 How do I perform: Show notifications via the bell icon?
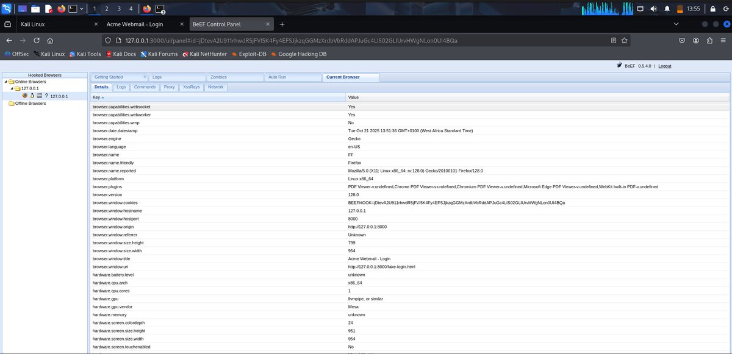coord(667,9)
